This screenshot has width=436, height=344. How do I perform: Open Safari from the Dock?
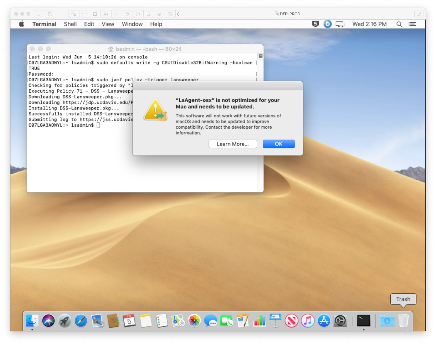(81, 321)
